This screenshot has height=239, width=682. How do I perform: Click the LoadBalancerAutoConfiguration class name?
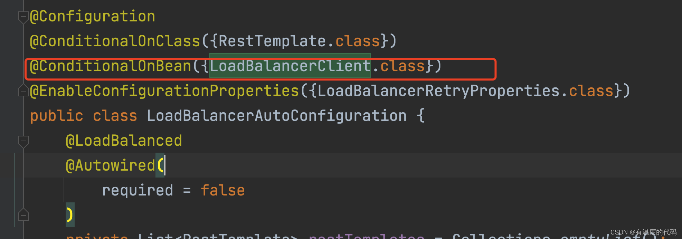(277, 116)
